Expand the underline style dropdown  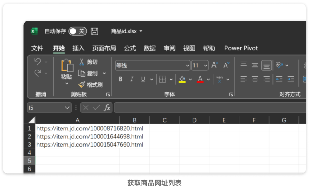tap(152, 80)
